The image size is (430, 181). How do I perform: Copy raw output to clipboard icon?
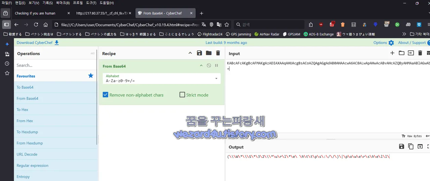[411, 146]
